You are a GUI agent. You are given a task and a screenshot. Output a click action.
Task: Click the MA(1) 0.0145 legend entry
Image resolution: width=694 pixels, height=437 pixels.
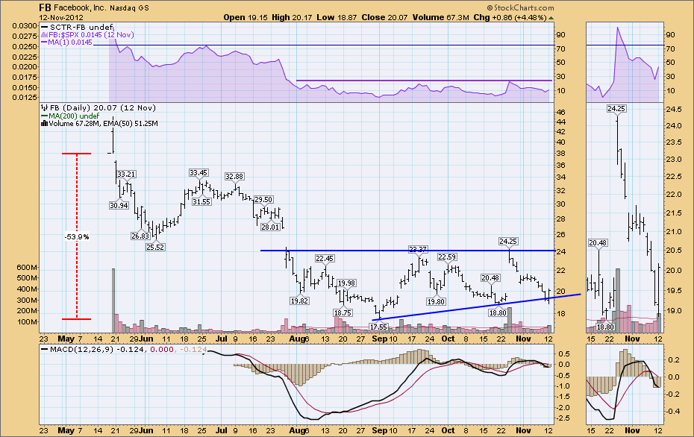(x=70, y=43)
